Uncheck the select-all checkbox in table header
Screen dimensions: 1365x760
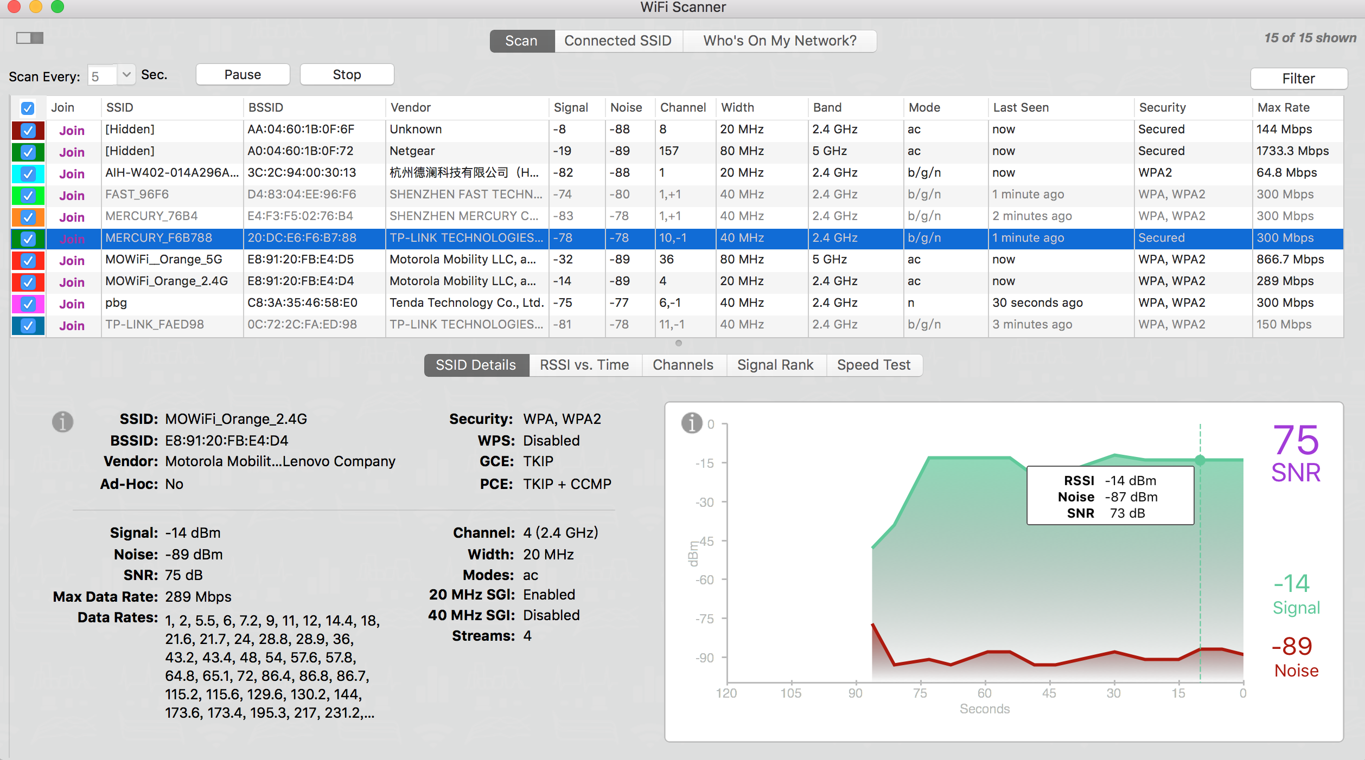28,108
